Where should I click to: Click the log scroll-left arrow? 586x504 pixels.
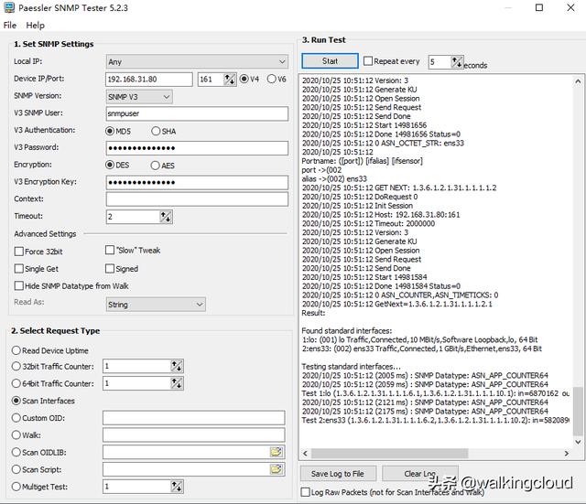tap(305, 453)
